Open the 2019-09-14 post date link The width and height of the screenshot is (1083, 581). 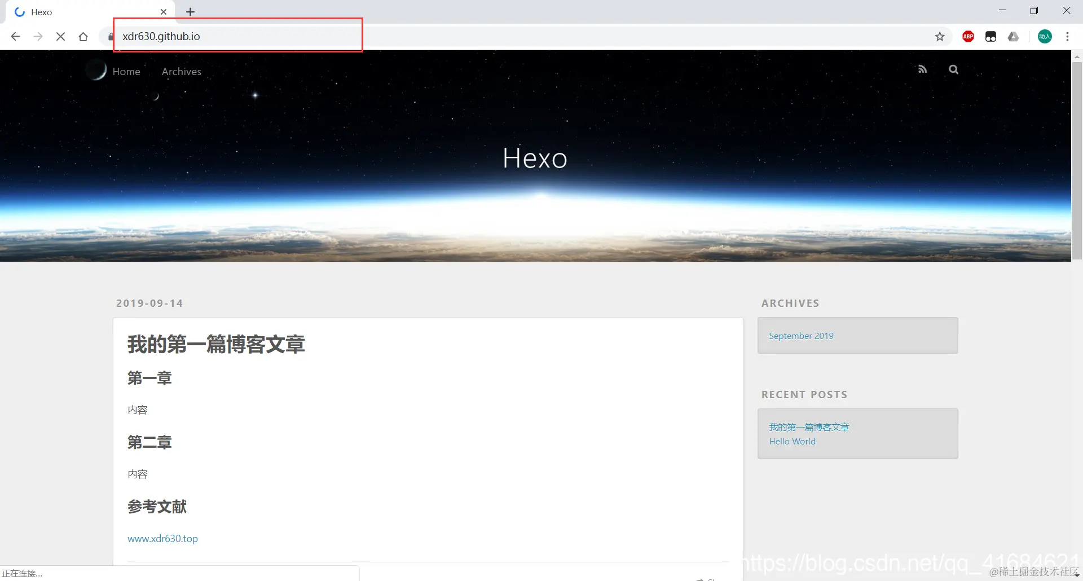coord(149,303)
